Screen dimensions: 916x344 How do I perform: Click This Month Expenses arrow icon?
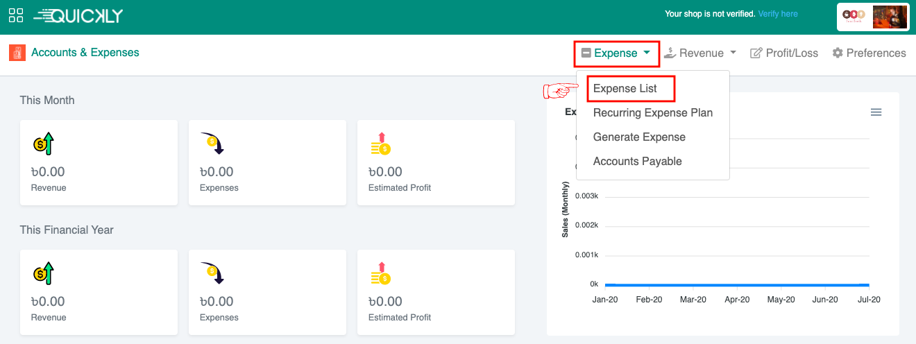tap(212, 144)
